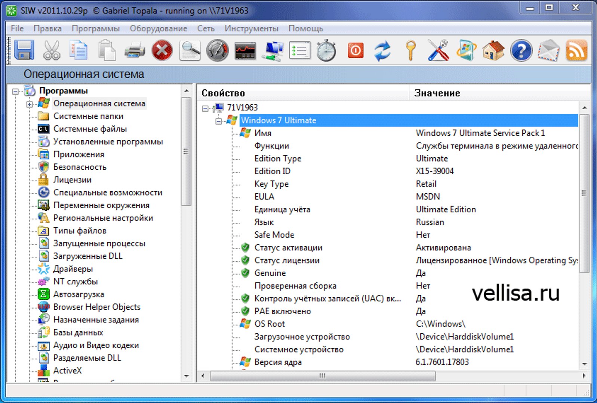Expand the Операционная система tree node
The width and height of the screenshot is (597, 403).
click(x=29, y=104)
